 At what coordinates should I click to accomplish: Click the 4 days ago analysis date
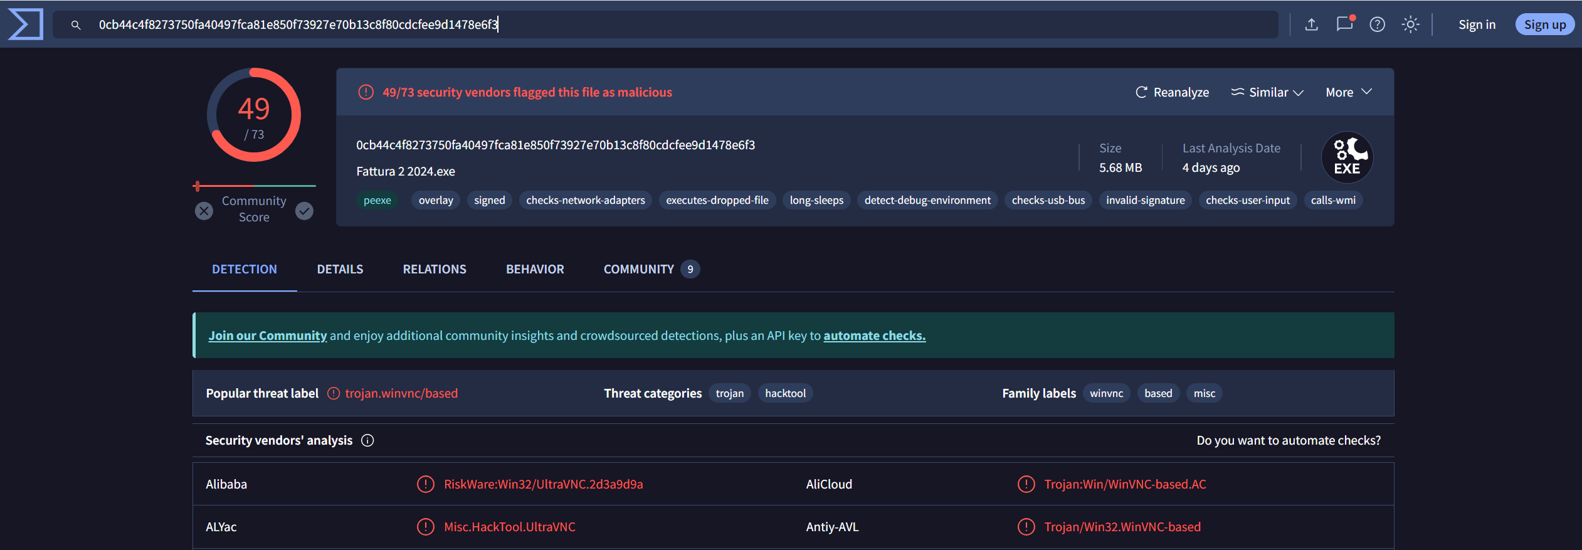[1211, 167]
